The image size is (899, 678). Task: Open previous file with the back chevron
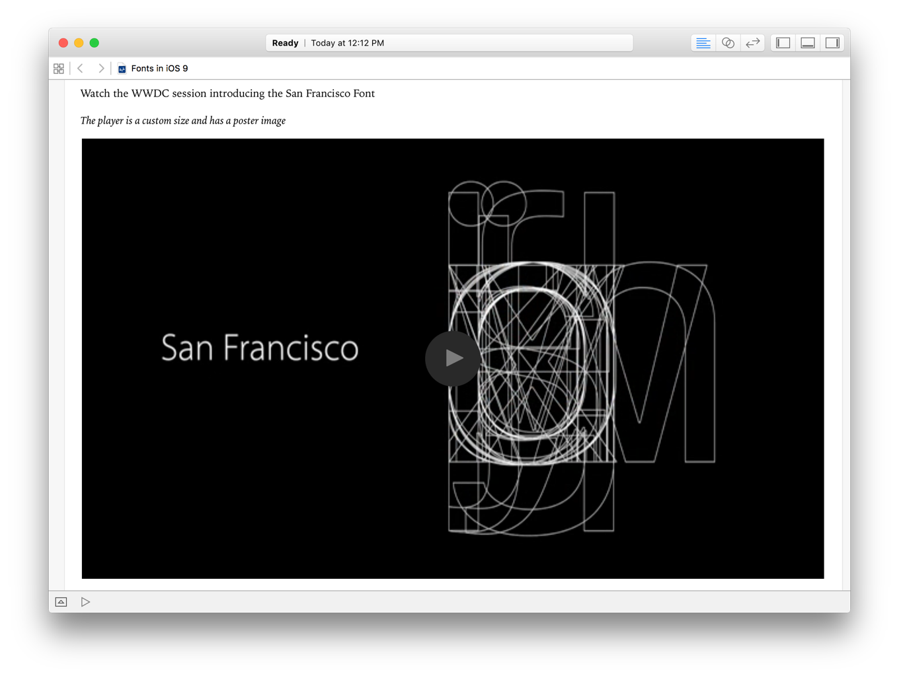80,68
